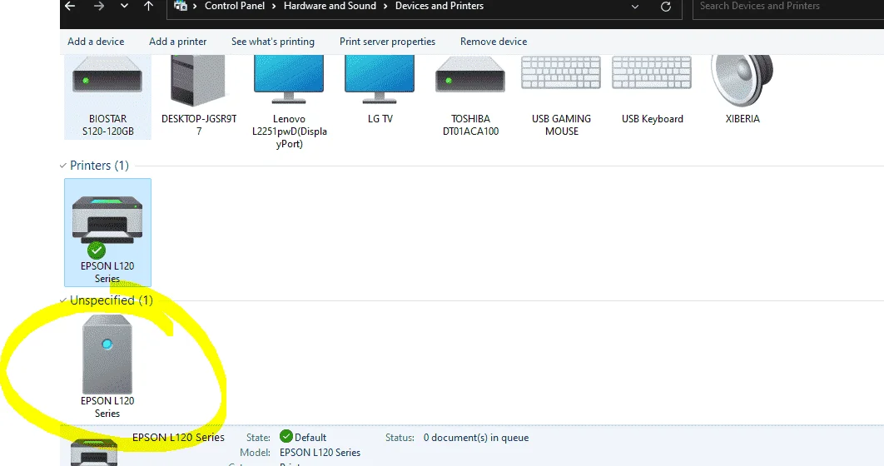884x466 pixels.
Task: Click the 0 document(s) in queue status
Action: click(x=476, y=438)
